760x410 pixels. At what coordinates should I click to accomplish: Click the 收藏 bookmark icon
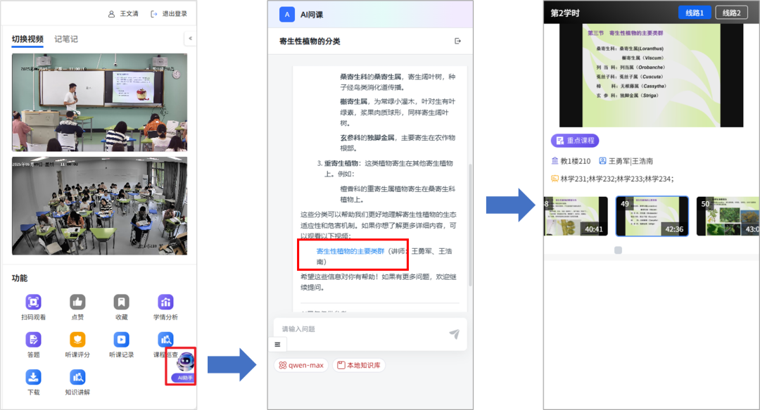pyautogui.click(x=122, y=302)
